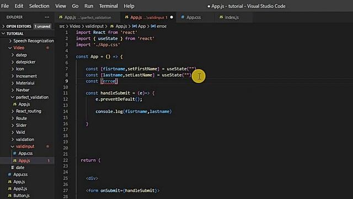Click the validinput breadcrumb segment
Screen dimensions: 353x199
coord(94,27)
